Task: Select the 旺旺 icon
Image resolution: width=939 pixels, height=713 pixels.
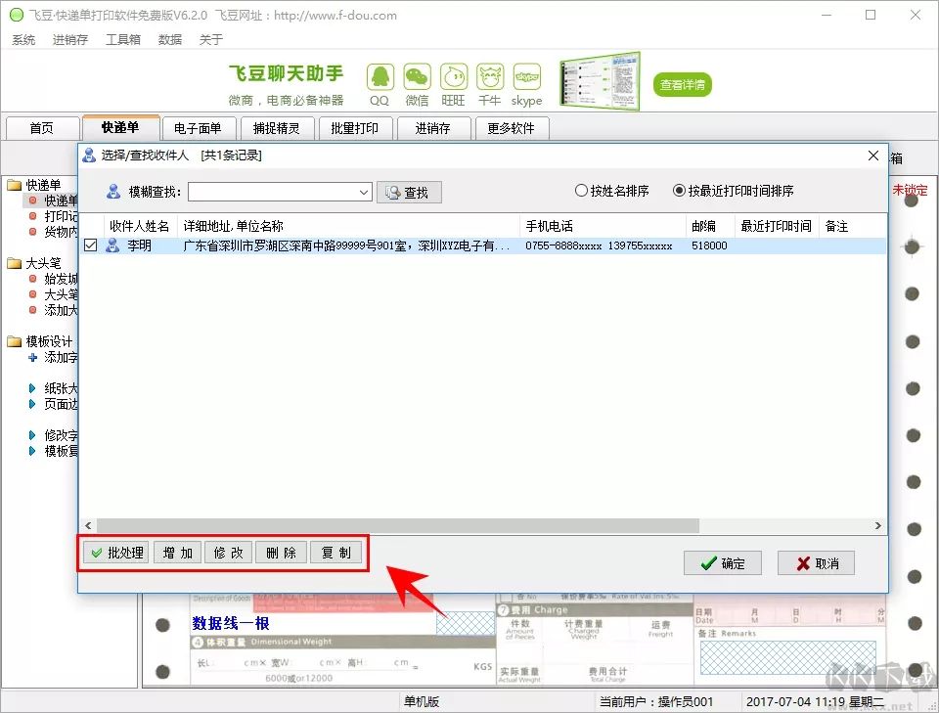Action: [x=452, y=74]
